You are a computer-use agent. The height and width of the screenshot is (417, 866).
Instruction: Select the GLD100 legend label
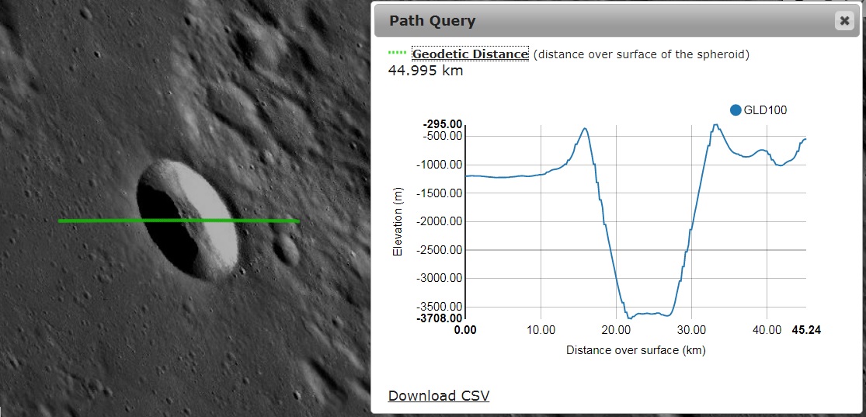765,110
